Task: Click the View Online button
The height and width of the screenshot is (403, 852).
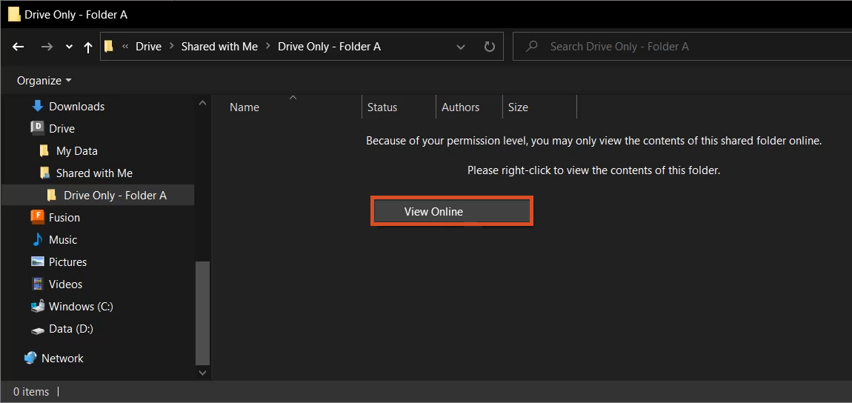Action: point(451,211)
